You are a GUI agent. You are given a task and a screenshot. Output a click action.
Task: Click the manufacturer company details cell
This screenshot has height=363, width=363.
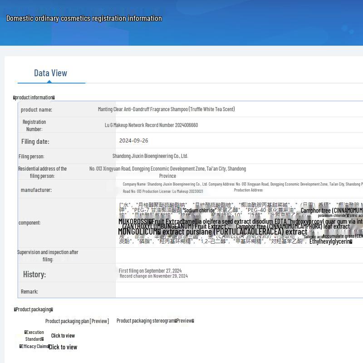tap(240, 187)
